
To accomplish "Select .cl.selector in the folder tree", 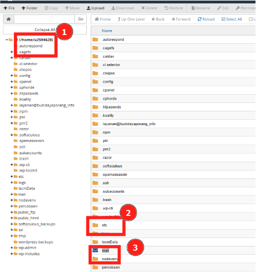I will (28, 64).
